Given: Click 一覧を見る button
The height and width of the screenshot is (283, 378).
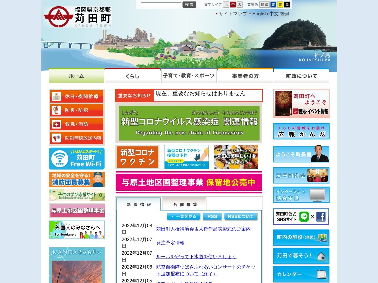Looking at the screenshot, I should tap(184, 216).
